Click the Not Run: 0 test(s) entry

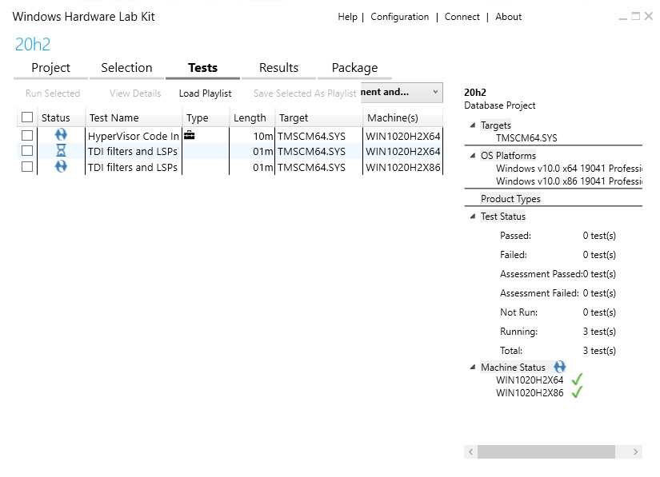tap(558, 312)
